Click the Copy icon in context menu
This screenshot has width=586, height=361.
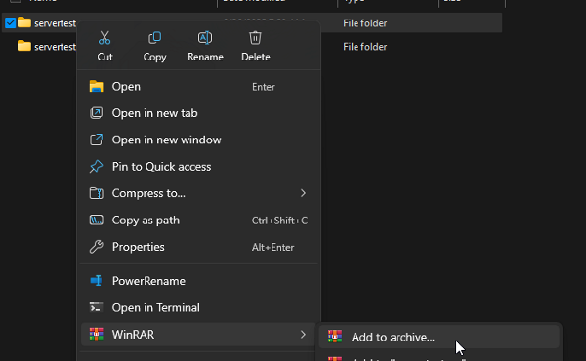pos(154,38)
